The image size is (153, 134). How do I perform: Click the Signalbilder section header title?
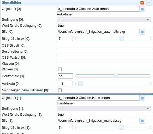click(x=11, y=3)
